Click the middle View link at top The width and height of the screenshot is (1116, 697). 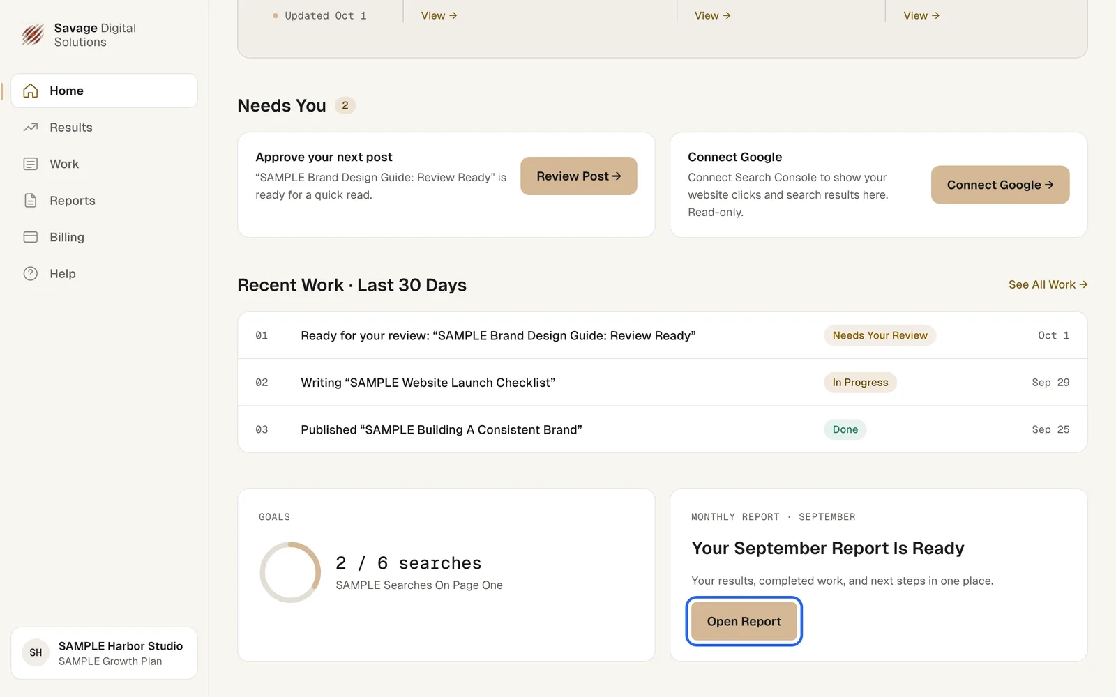(712, 15)
